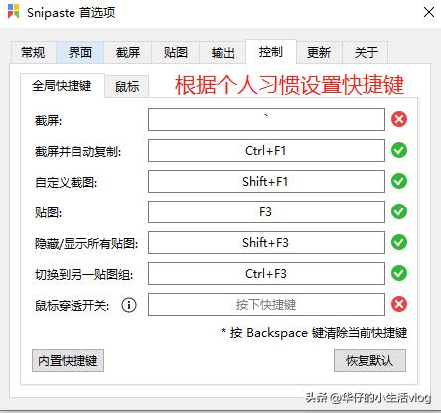
Task: Switch to the 关于 tab
Action: tap(366, 52)
